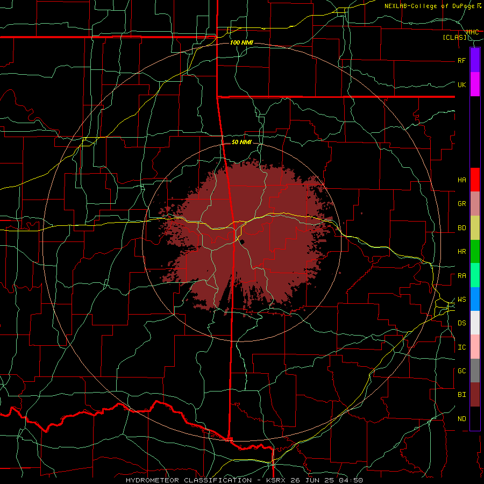The image size is (484, 484).
Task: Select the light pink IC legend swatch
Action: (475, 347)
